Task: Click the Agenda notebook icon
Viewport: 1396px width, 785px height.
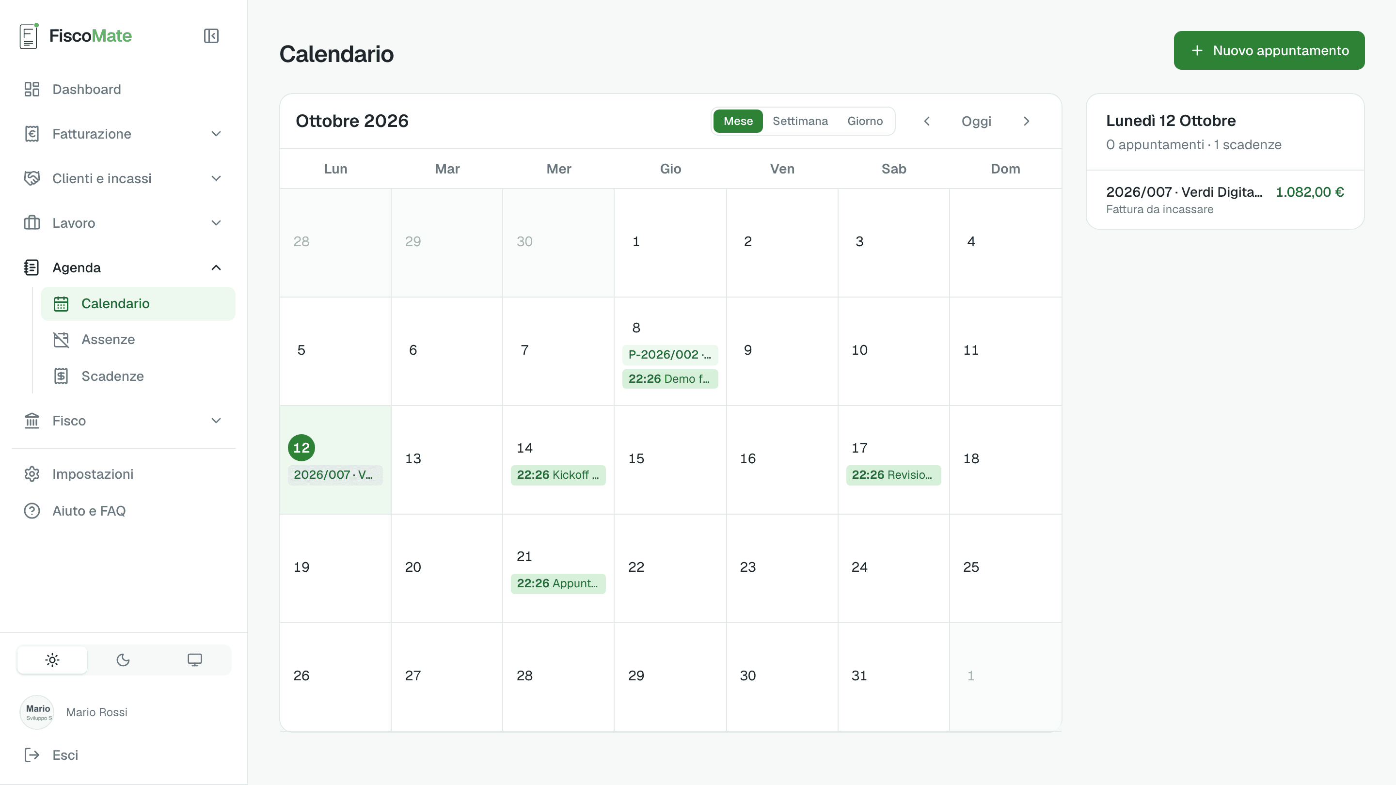Action: pos(32,267)
